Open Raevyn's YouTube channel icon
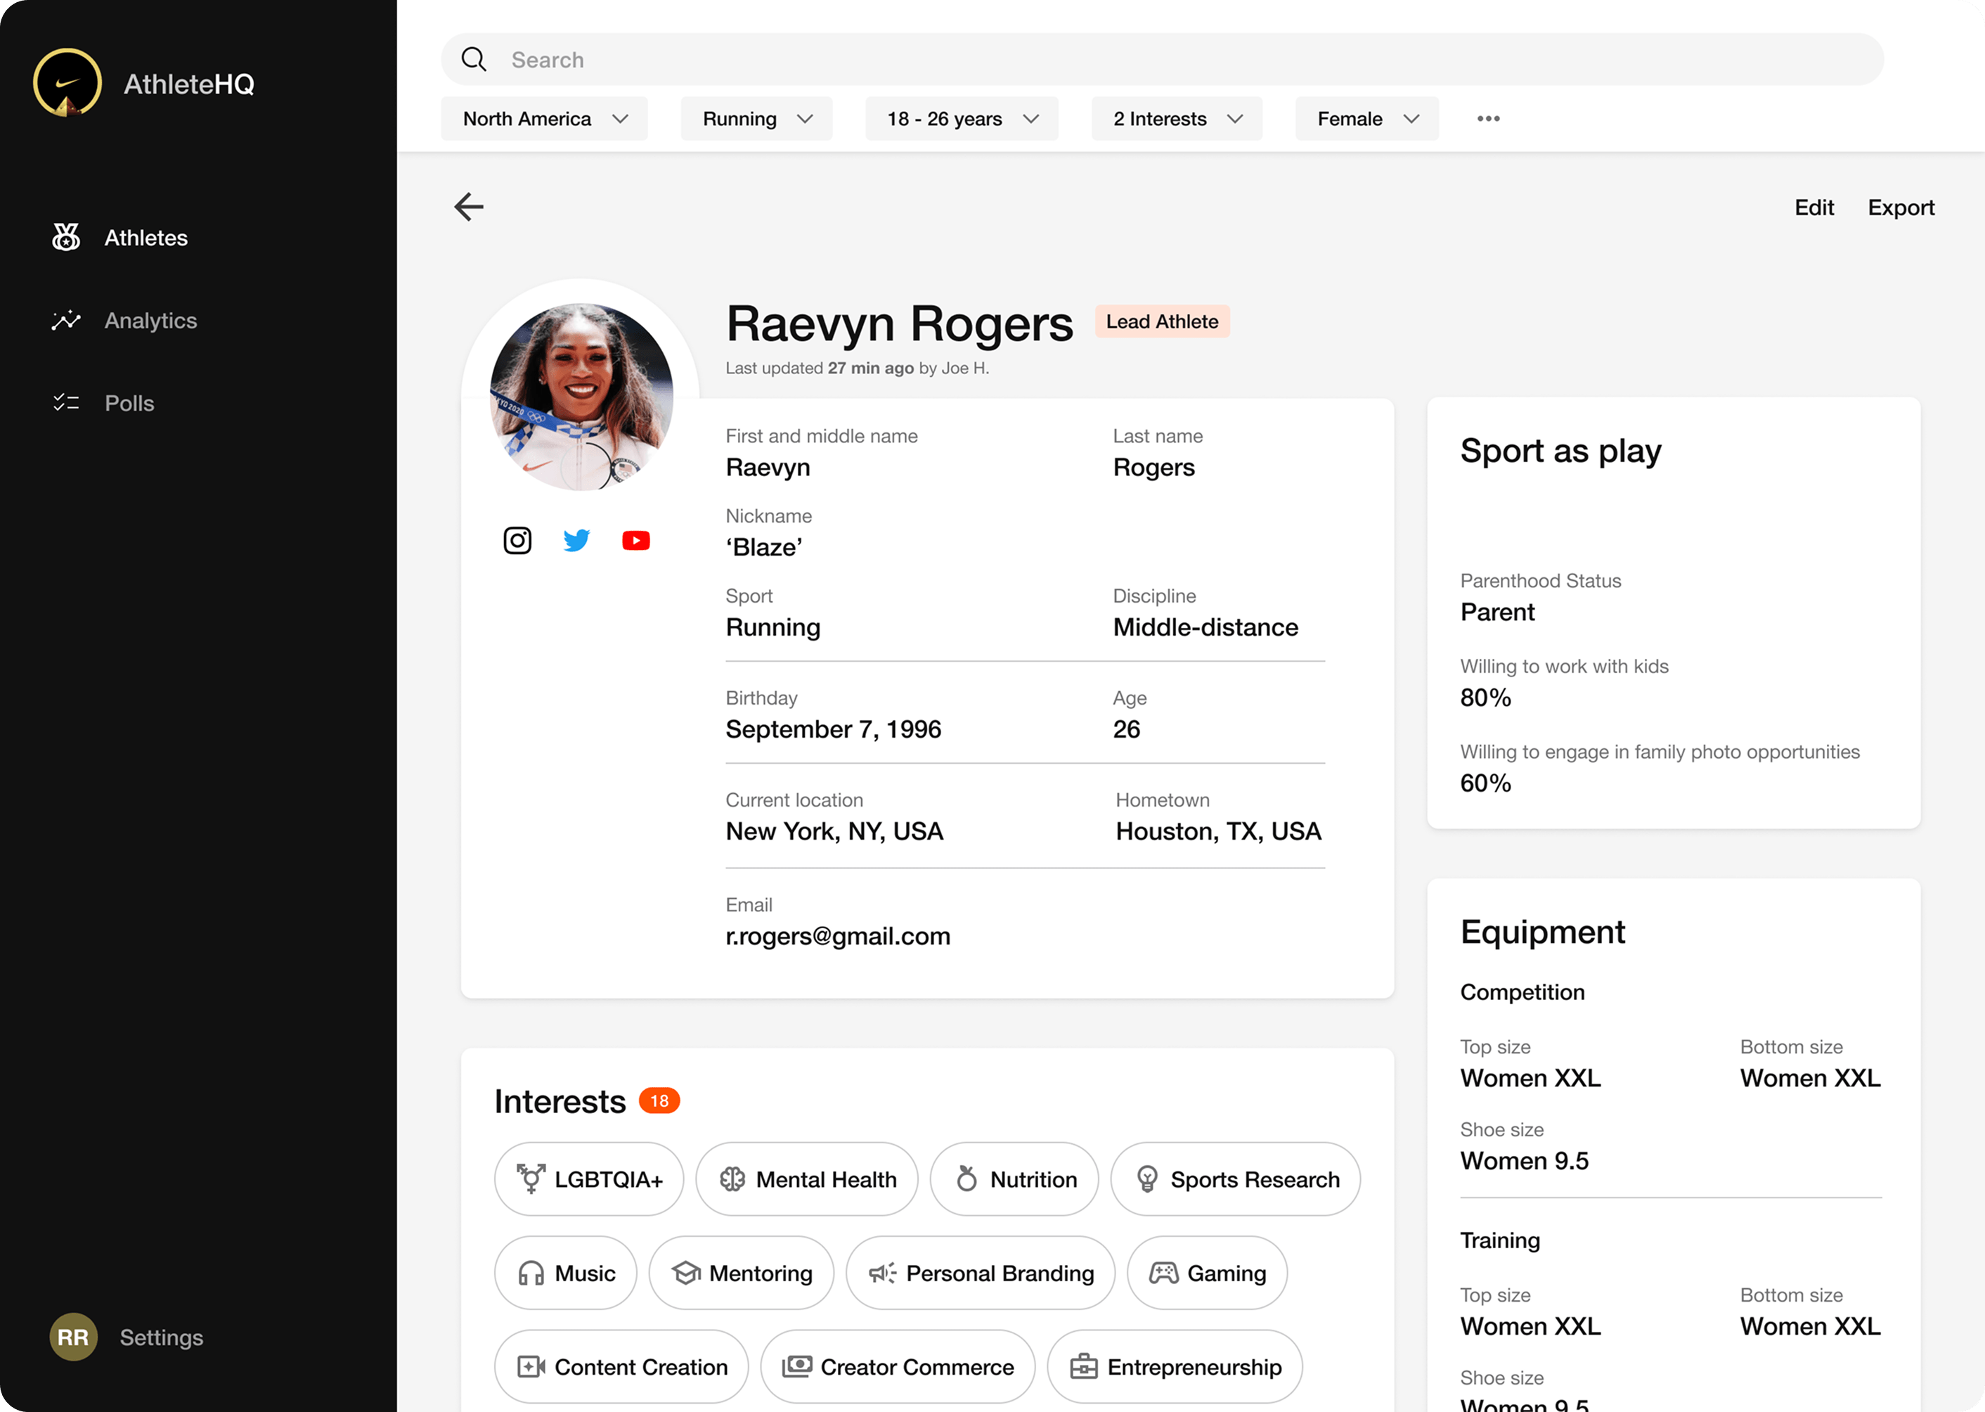This screenshot has width=1985, height=1412. click(x=636, y=541)
